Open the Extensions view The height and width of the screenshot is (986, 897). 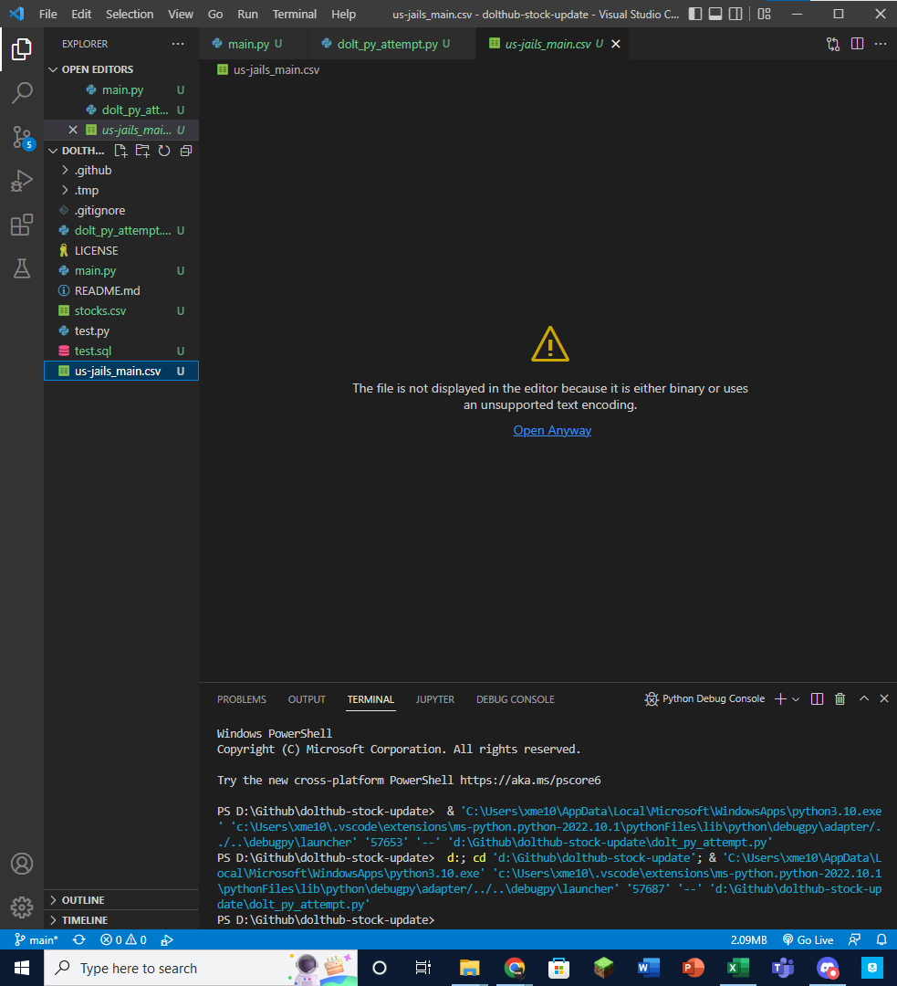pyautogui.click(x=22, y=225)
